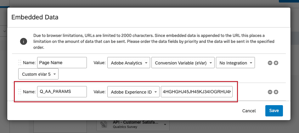Open the Adobe Experience ID dropdown

pos(133,92)
